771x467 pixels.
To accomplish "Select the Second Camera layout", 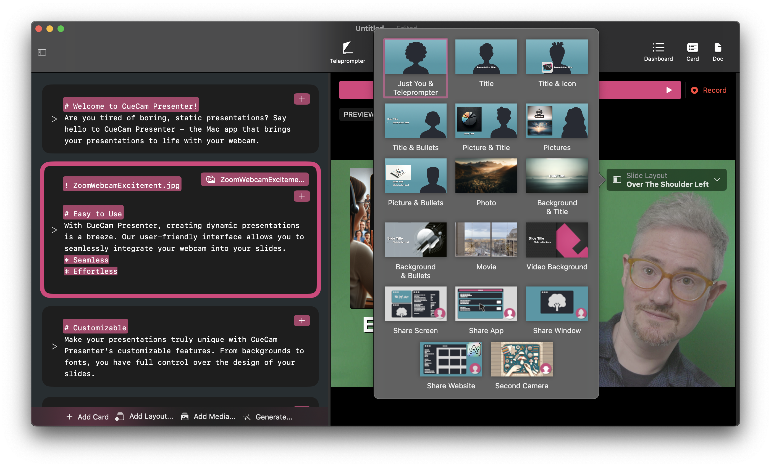I will tap(521, 366).
